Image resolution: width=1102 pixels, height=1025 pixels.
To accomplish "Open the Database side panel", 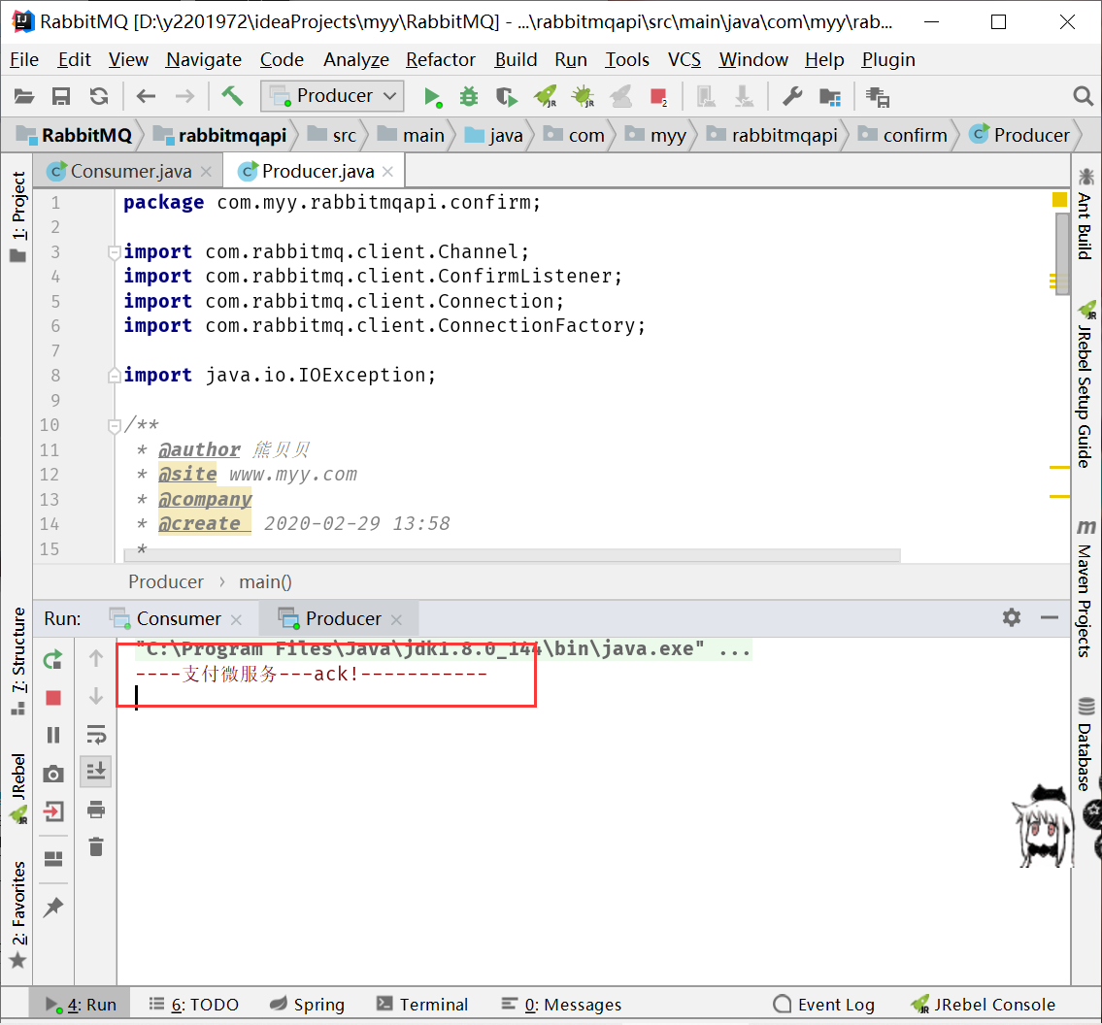I will (1085, 744).
